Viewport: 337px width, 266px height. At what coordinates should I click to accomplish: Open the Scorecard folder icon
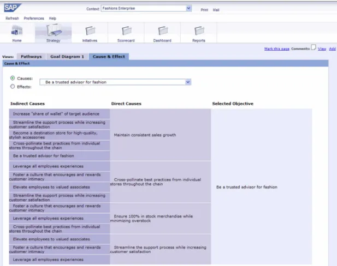(126, 31)
